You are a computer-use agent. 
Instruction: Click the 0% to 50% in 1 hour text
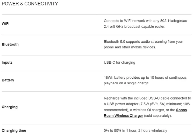click(121, 131)
